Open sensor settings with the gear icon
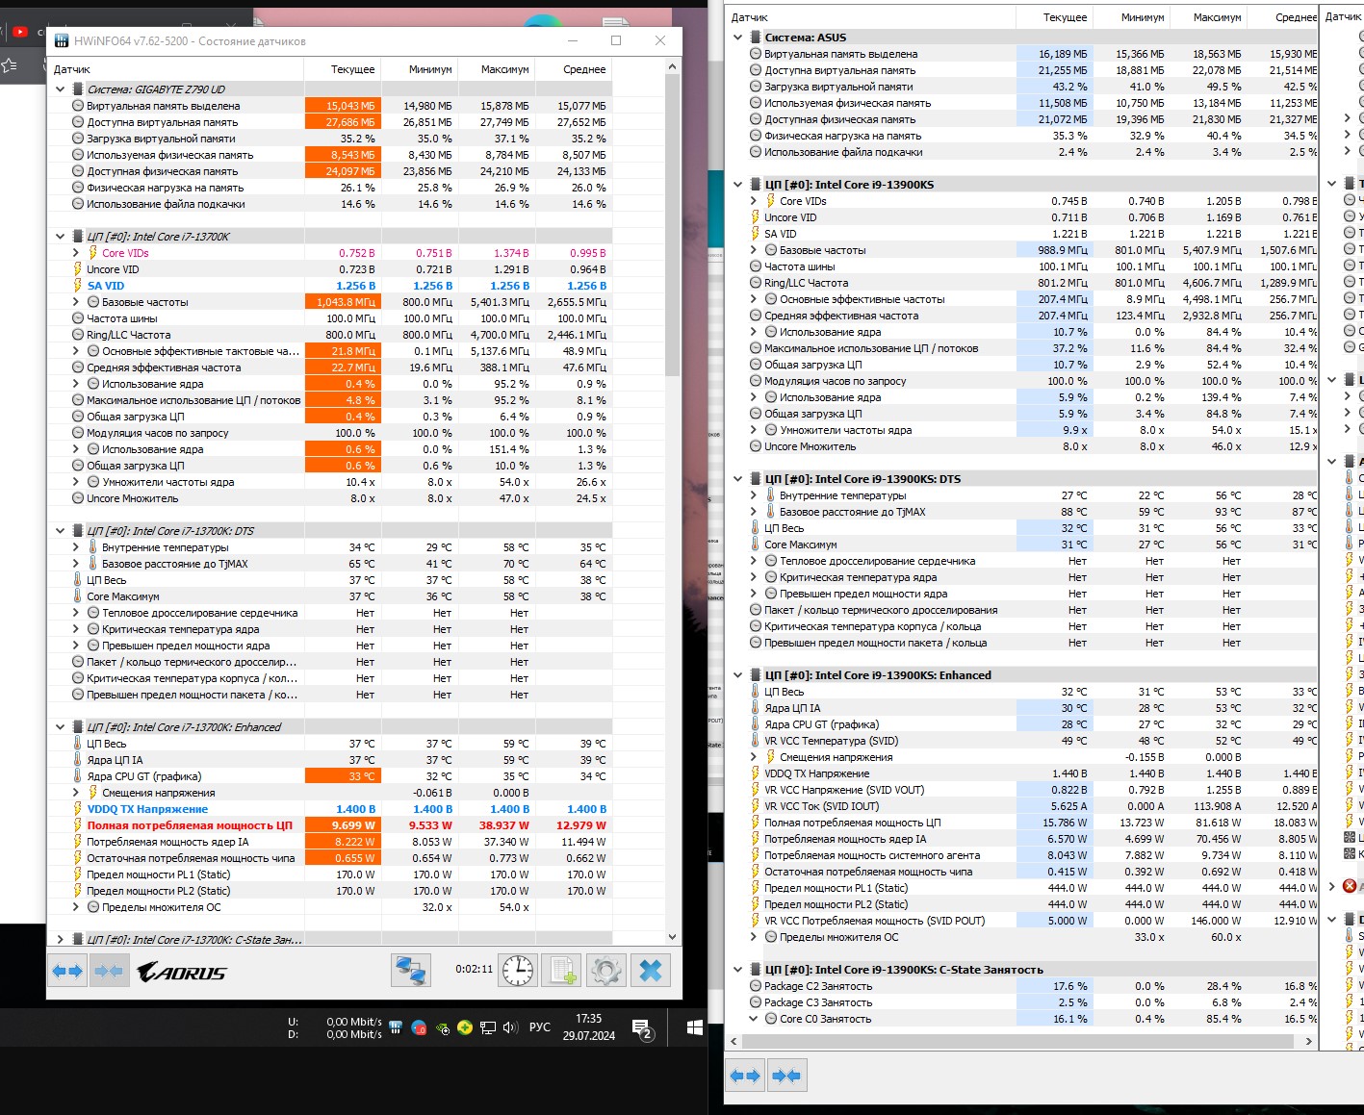This screenshot has height=1115, width=1364. (605, 971)
